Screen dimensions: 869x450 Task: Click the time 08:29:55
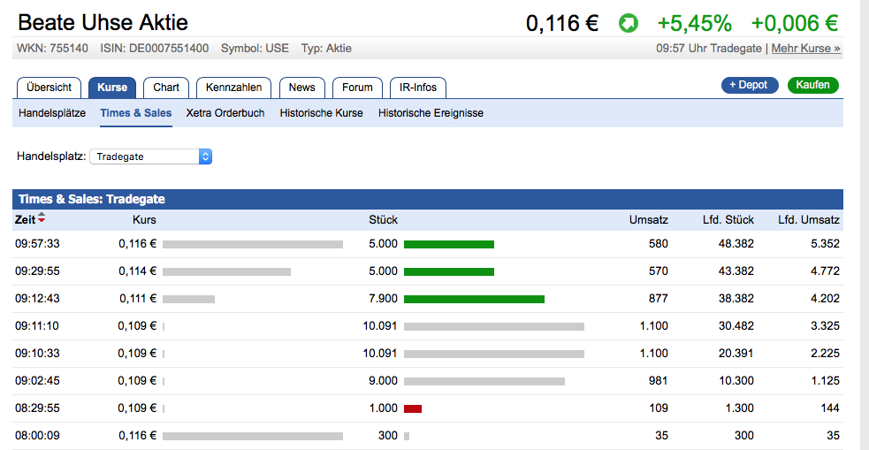[37, 408]
